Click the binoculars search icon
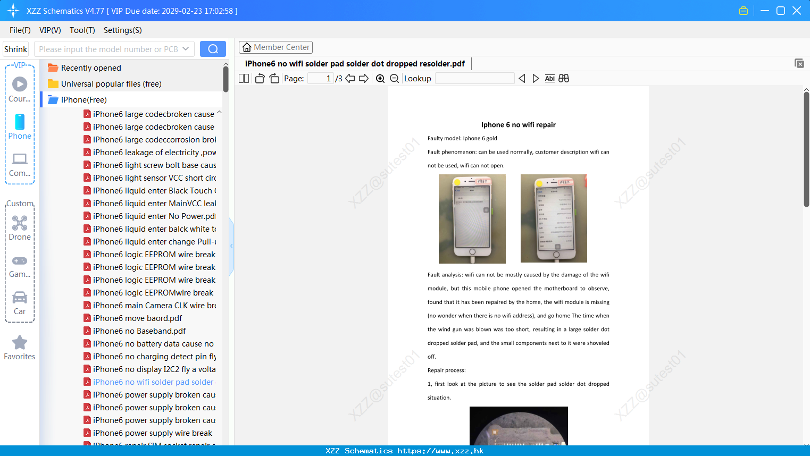 (x=564, y=79)
